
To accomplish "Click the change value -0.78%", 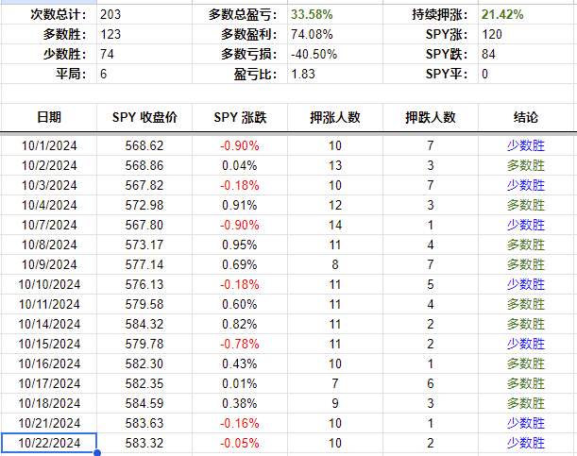I will click(x=240, y=345).
